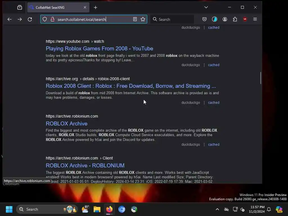The height and width of the screenshot is (216, 288).
Task: Open the muted volume tray icon
Action: [242, 209]
